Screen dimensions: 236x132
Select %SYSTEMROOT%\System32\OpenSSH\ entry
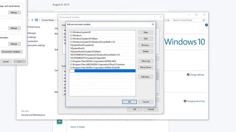point(103,58)
